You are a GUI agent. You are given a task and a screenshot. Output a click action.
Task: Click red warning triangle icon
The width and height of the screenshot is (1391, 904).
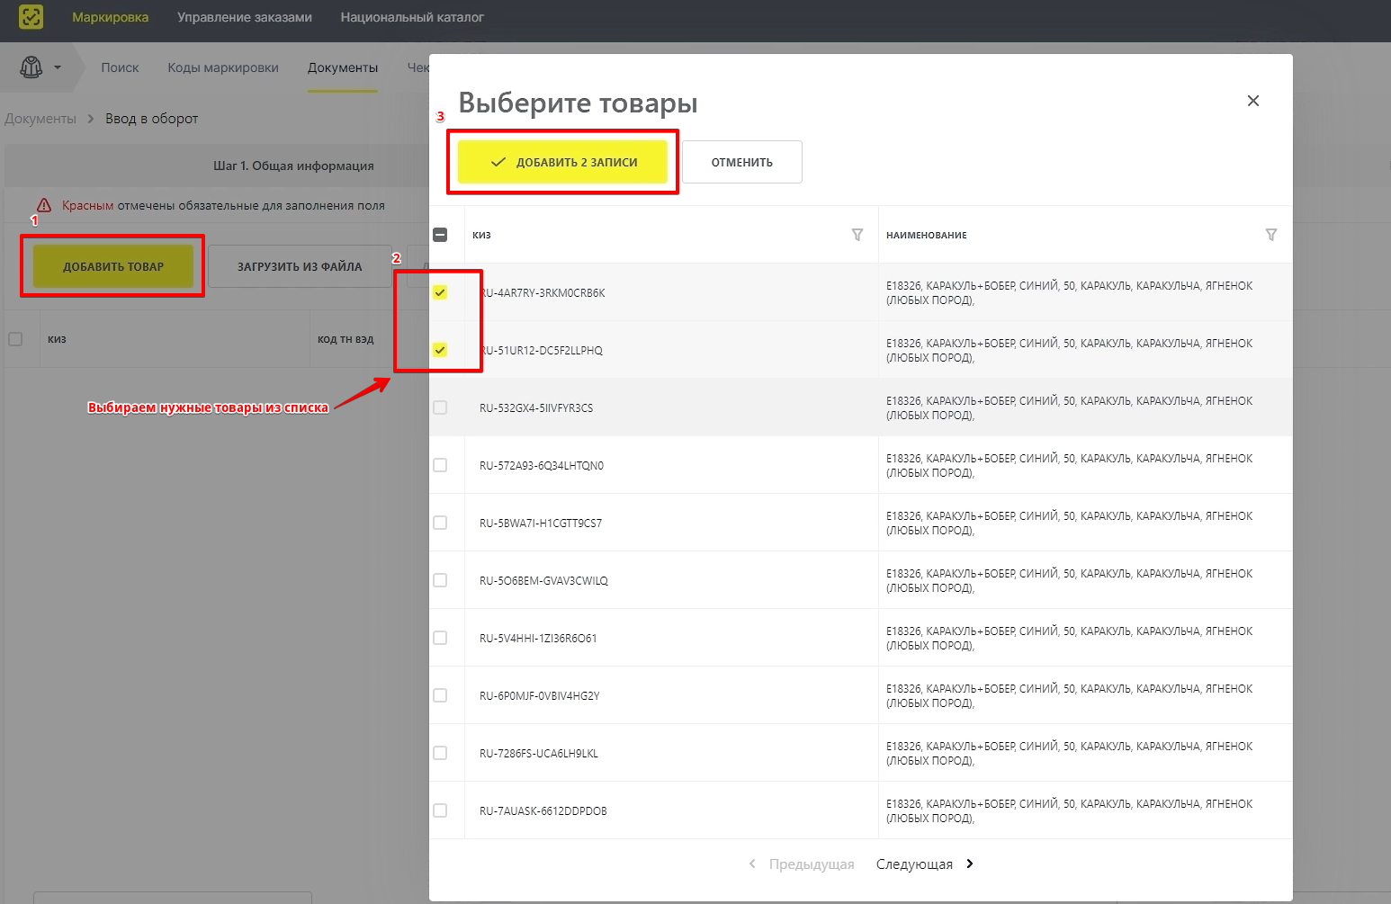(43, 205)
